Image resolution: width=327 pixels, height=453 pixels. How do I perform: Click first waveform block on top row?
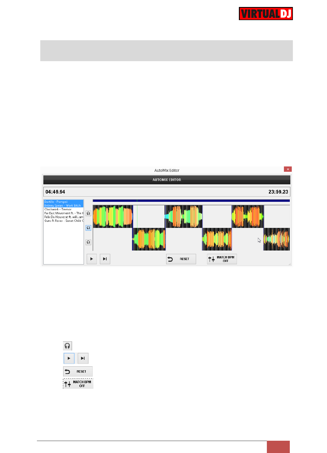(113, 216)
